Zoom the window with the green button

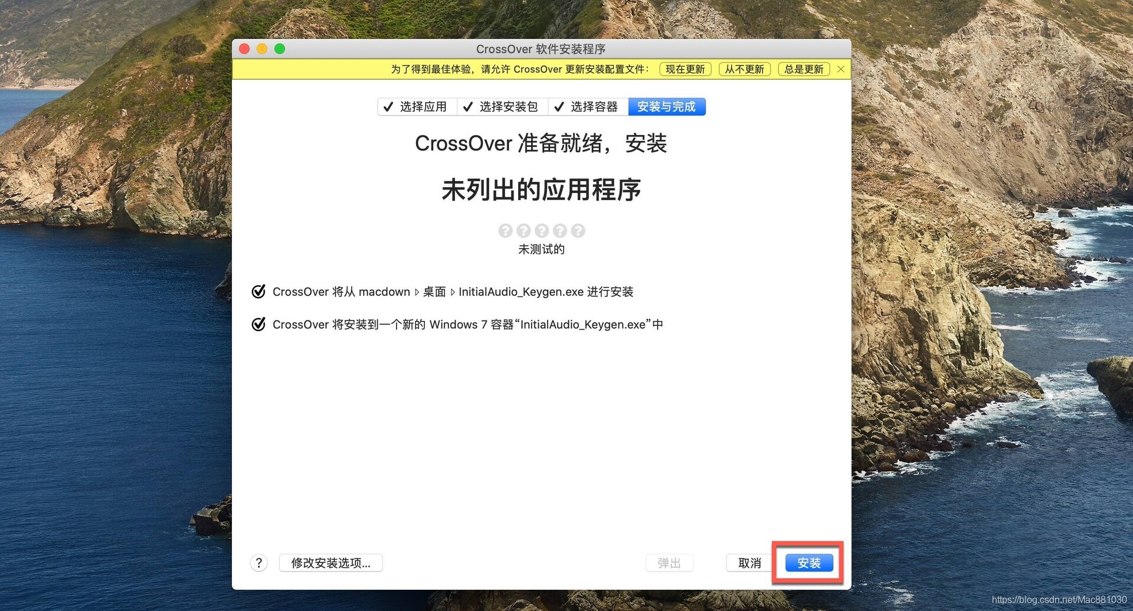click(280, 49)
